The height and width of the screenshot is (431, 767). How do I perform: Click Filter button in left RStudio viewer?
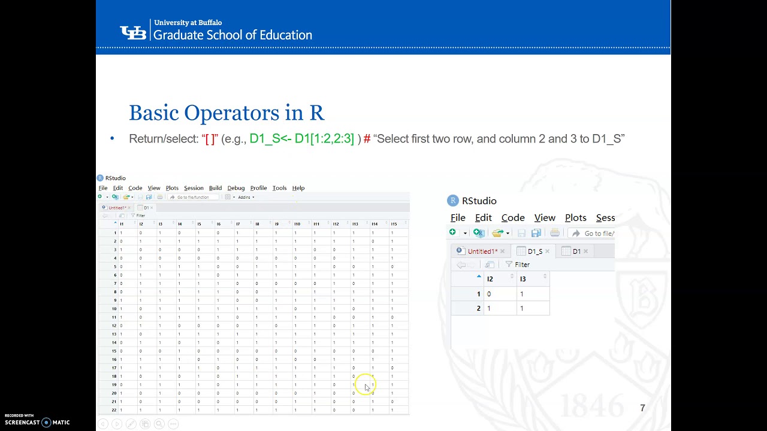(x=138, y=215)
